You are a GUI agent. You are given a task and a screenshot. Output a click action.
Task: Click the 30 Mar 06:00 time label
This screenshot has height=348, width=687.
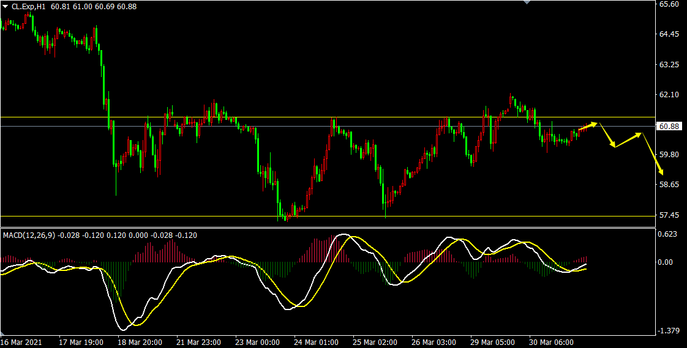click(552, 342)
